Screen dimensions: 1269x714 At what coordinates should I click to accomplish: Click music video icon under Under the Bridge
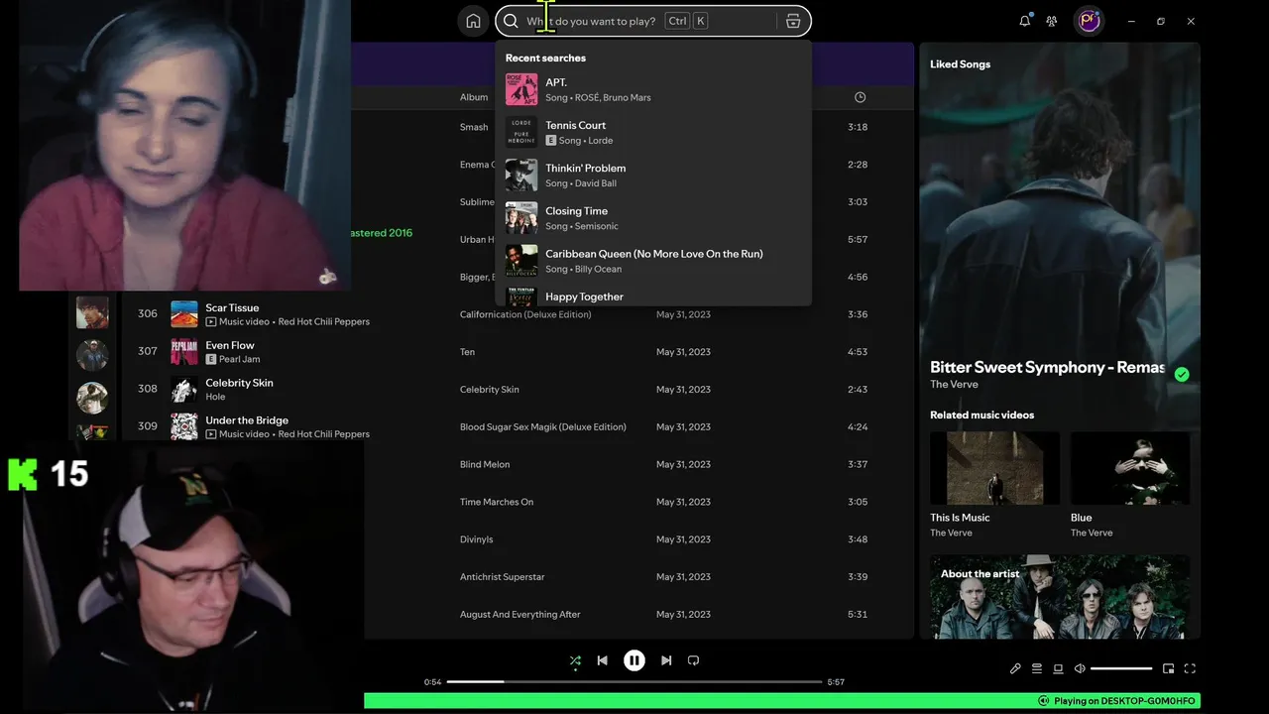[211, 434]
